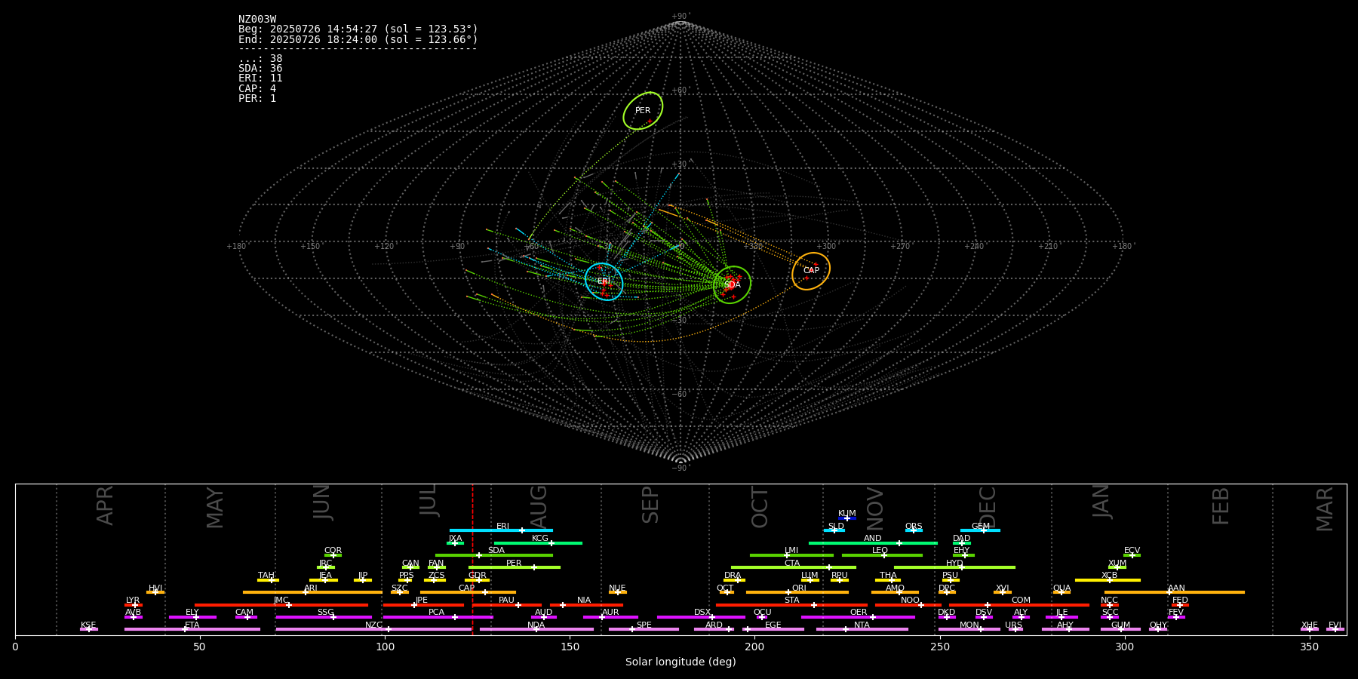Image resolution: width=1358 pixels, height=679 pixels.
Task: Click the OCT month label
Action: (x=760, y=508)
